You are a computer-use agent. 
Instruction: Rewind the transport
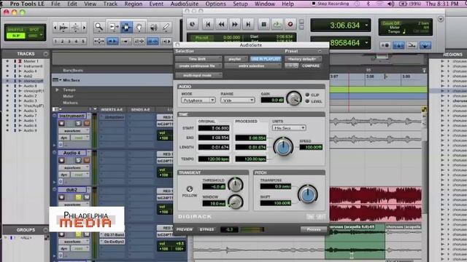pyautogui.click(x=221, y=24)
